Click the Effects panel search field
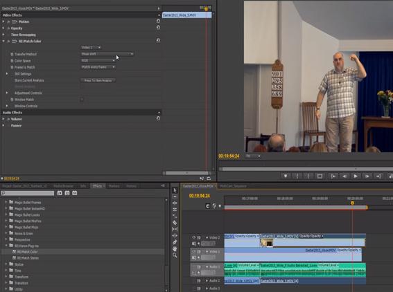Viewport: 393px width, 292px height. click(x=28, y=193)
